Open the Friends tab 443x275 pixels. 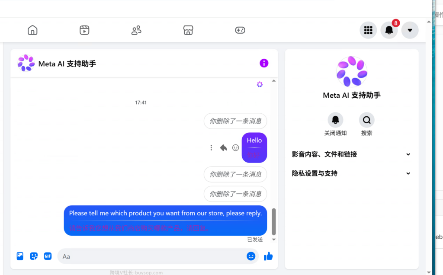[x=136, y=30]
